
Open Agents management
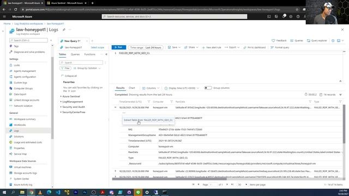tap(25, 71)
